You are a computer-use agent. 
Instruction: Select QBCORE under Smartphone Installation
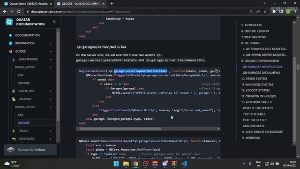[x=24, y=83]
